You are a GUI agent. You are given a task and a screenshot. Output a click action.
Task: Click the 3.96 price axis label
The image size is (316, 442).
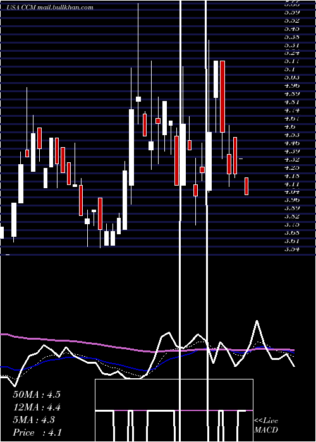(x=292, y=200)
